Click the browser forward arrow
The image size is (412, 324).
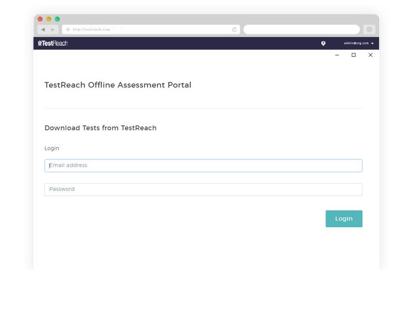53,29
